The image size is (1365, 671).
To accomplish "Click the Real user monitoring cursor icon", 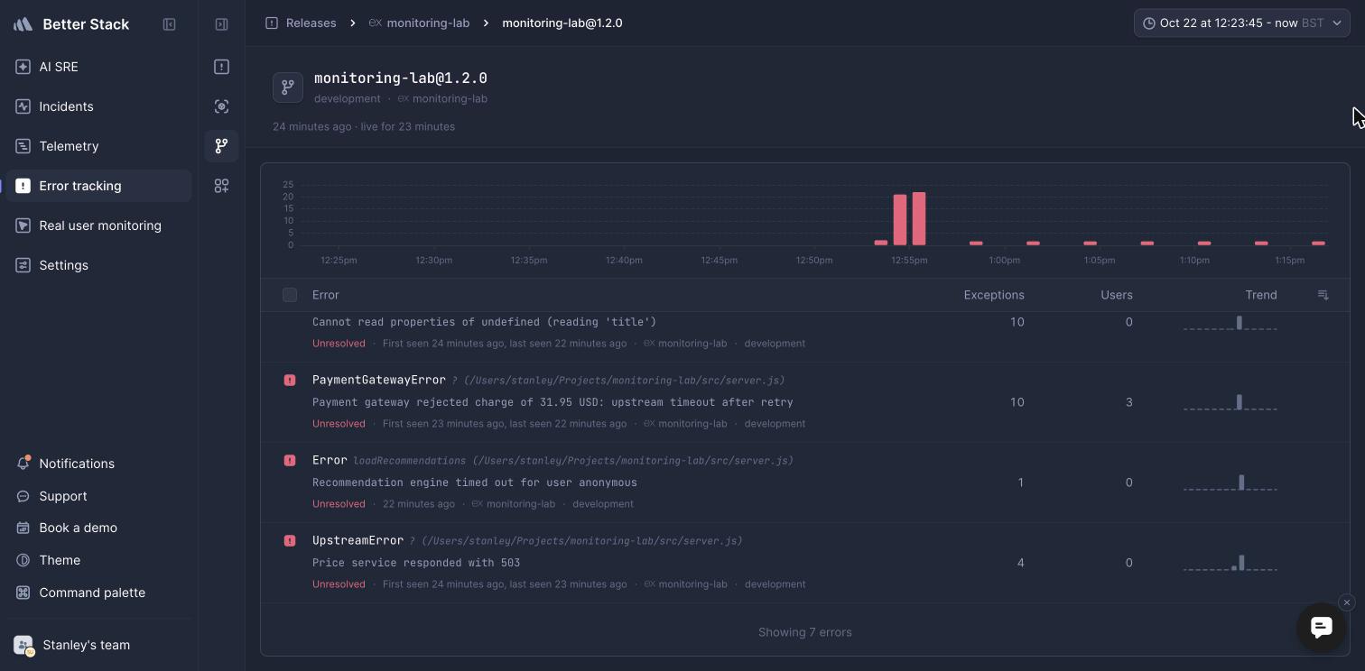I will (23, 225).
